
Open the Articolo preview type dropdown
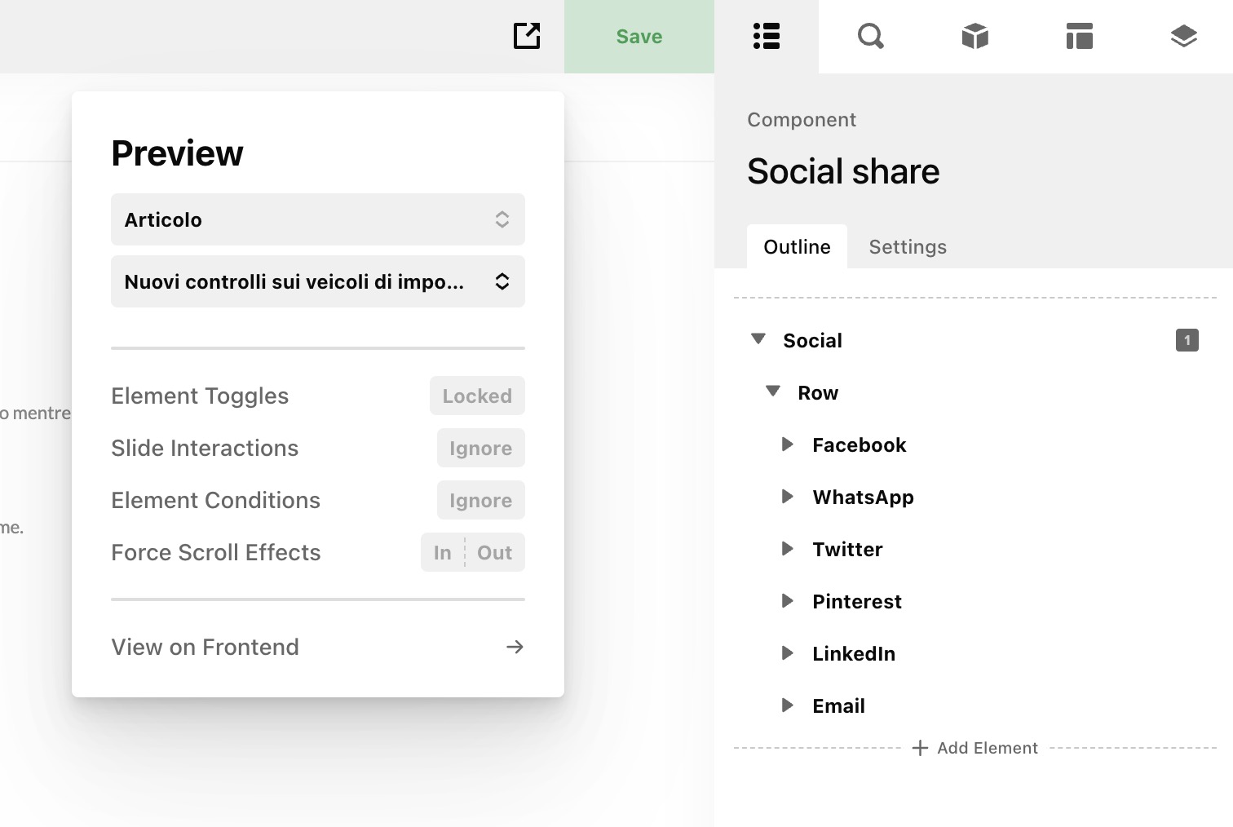317,219
